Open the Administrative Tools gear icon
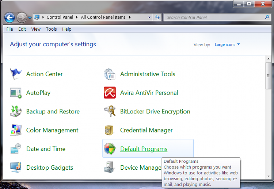274x189 pixels. pyautogui.click(x=110, y=74)
